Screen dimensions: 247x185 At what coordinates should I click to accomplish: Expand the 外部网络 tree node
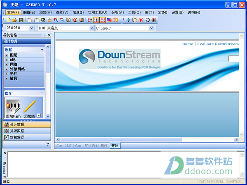7,69
